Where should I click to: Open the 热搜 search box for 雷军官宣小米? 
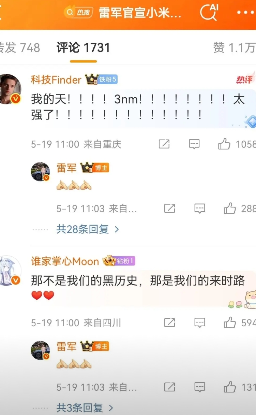point(123,13)
